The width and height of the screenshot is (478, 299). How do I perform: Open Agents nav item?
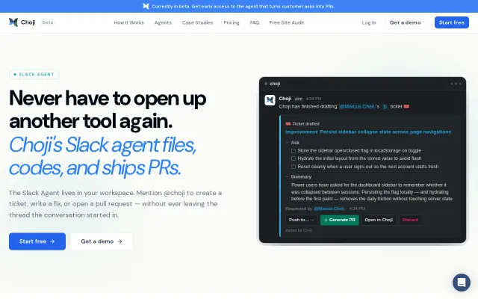tap(163, 22)
